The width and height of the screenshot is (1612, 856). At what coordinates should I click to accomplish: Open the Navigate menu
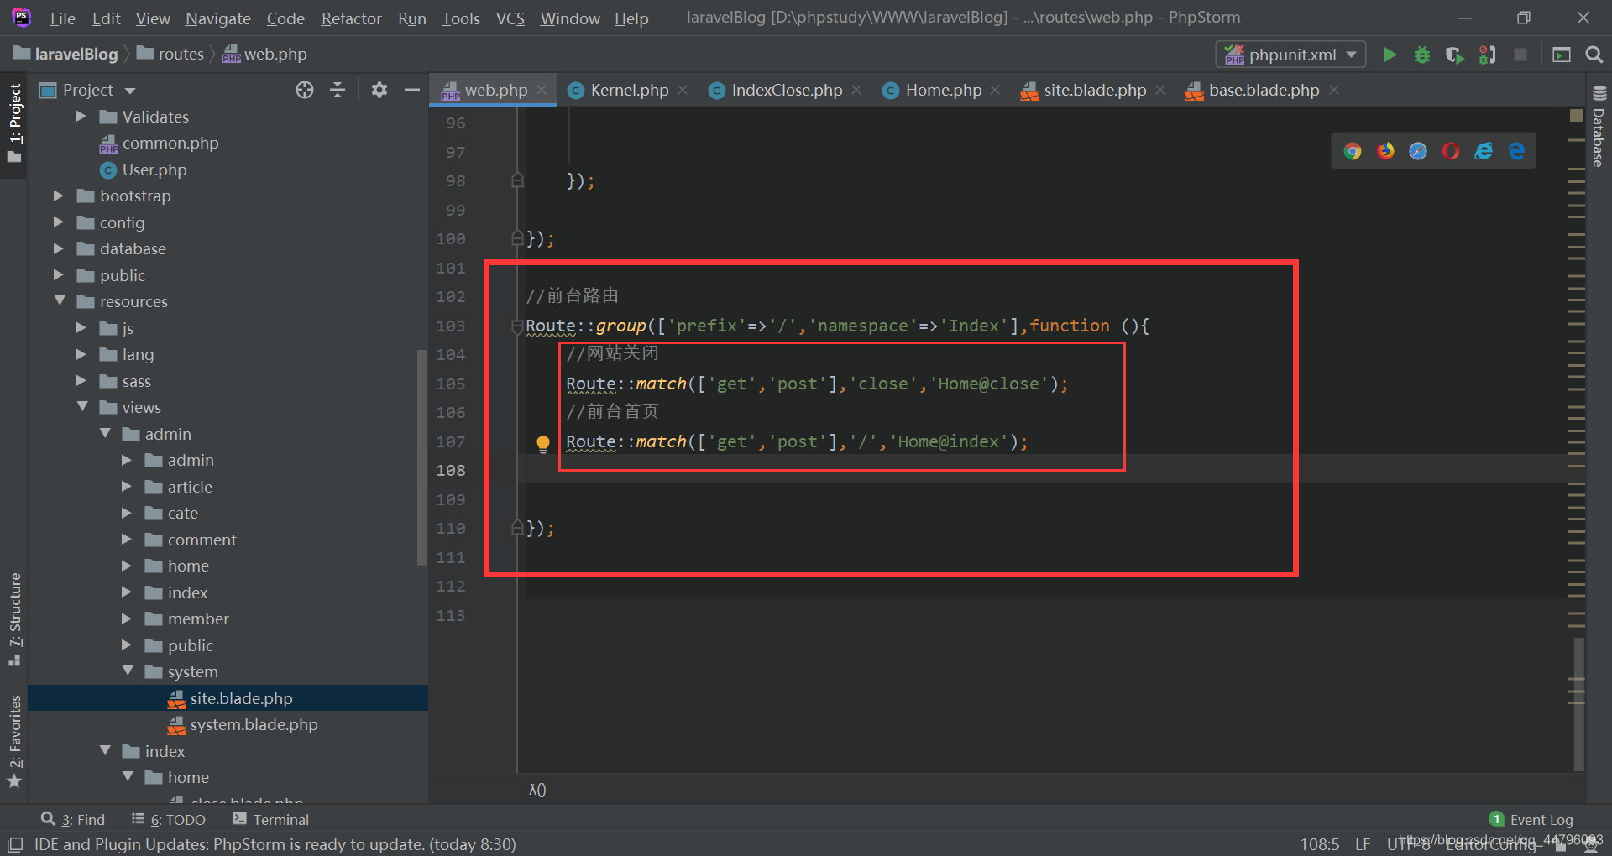(217, 18)
